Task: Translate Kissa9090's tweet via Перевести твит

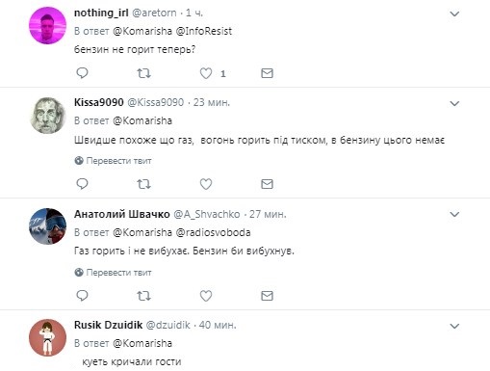Action: 113,161
